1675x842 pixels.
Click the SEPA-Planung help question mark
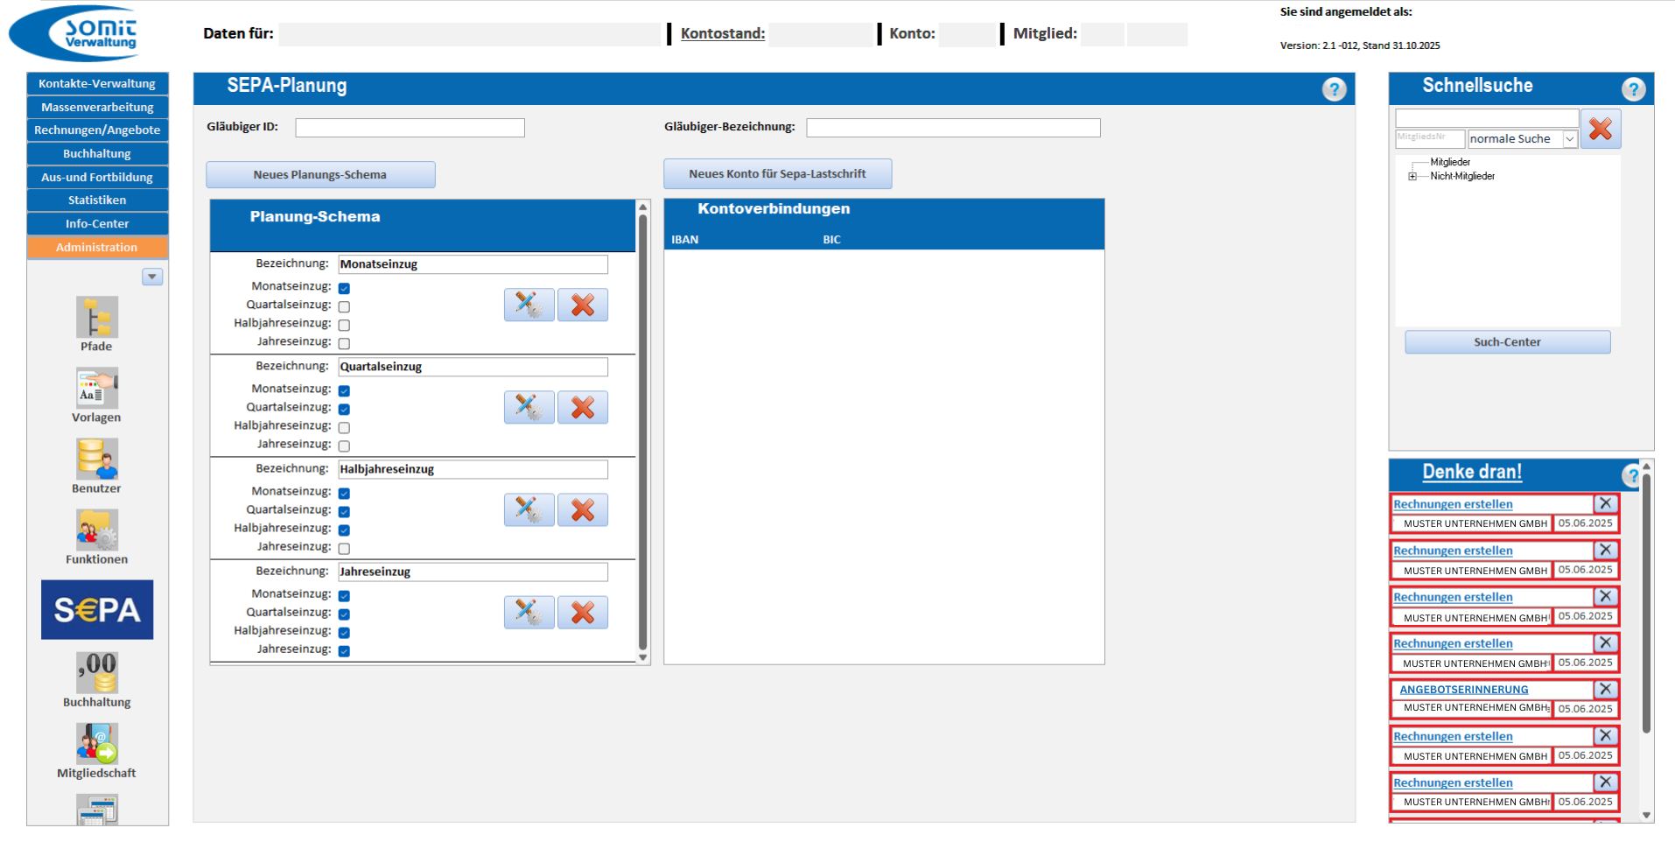[1334, 89]
